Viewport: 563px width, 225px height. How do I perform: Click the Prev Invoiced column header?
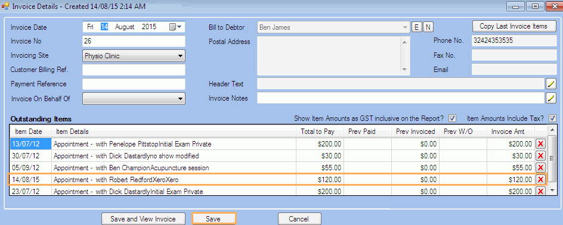[416, 132]
